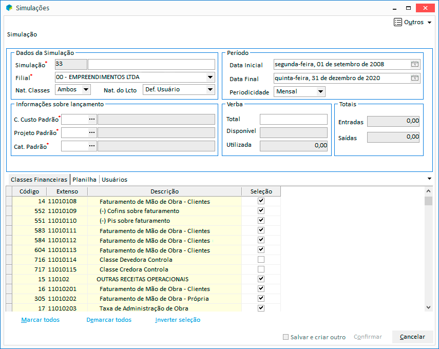Screen dimensions: 439x349
Task: Switch to the Usuários tab
Action: tap(114, 180)
